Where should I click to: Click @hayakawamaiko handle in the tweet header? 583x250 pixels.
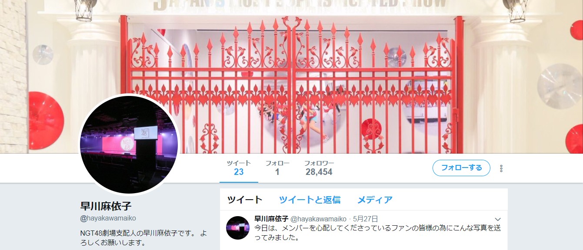318,219
